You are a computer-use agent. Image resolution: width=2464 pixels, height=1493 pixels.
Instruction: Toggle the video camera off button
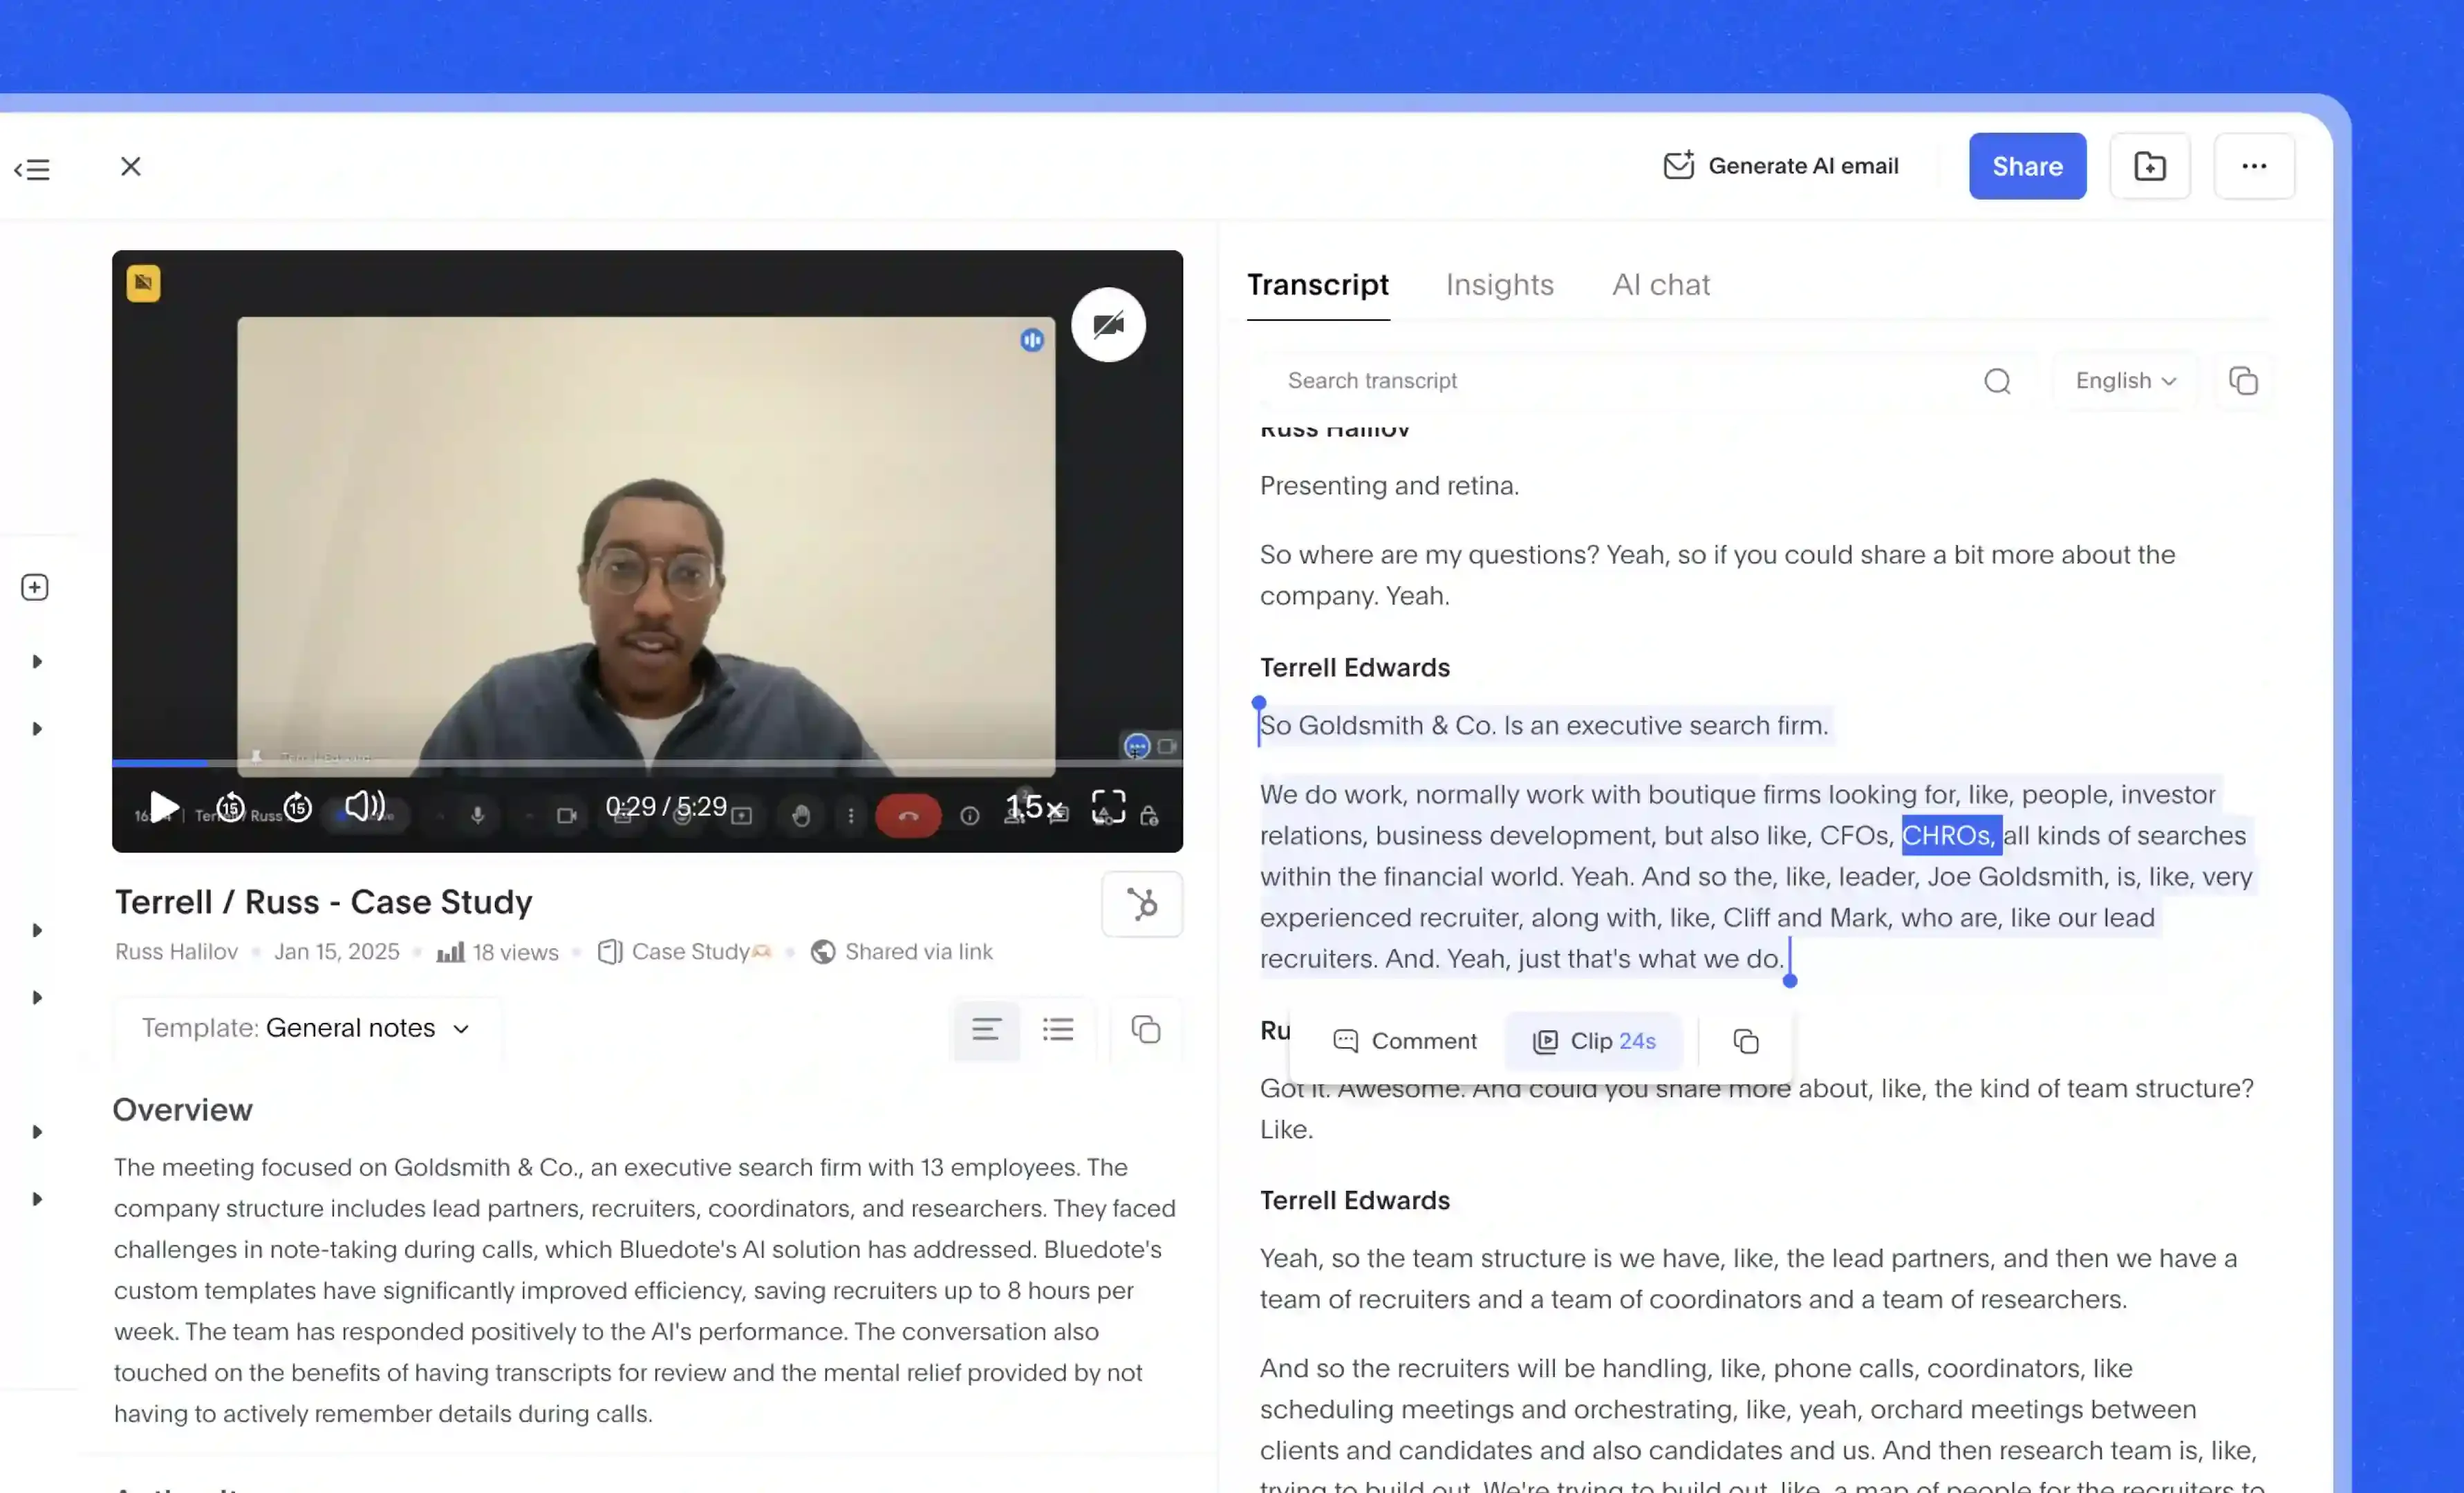pyautogui.click(x=1108, y=325)
